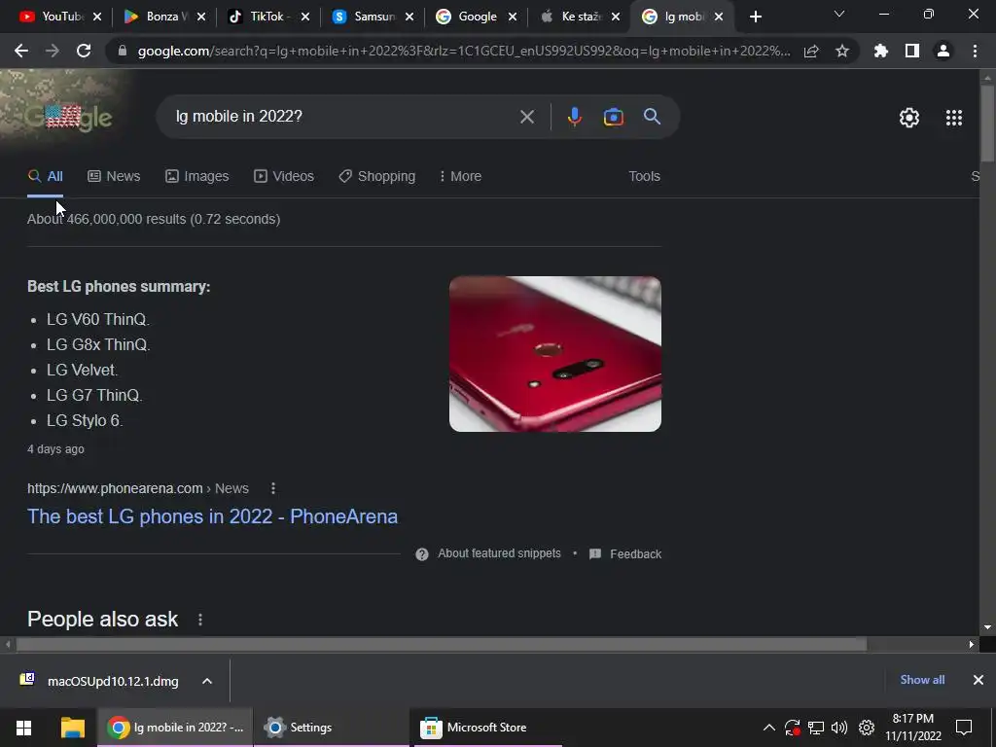Close the downloads bar
The width and height of the screenshot is (996, 747).
point(978,680)
